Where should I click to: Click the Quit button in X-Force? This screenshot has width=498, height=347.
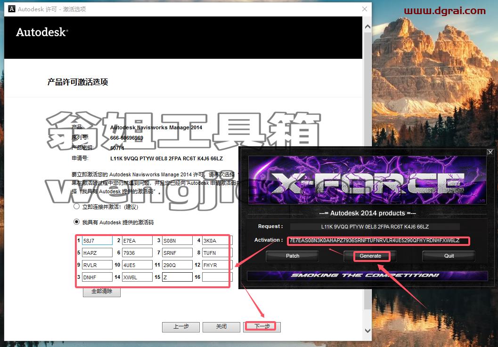pyautogui.click(x=449, y=256)
